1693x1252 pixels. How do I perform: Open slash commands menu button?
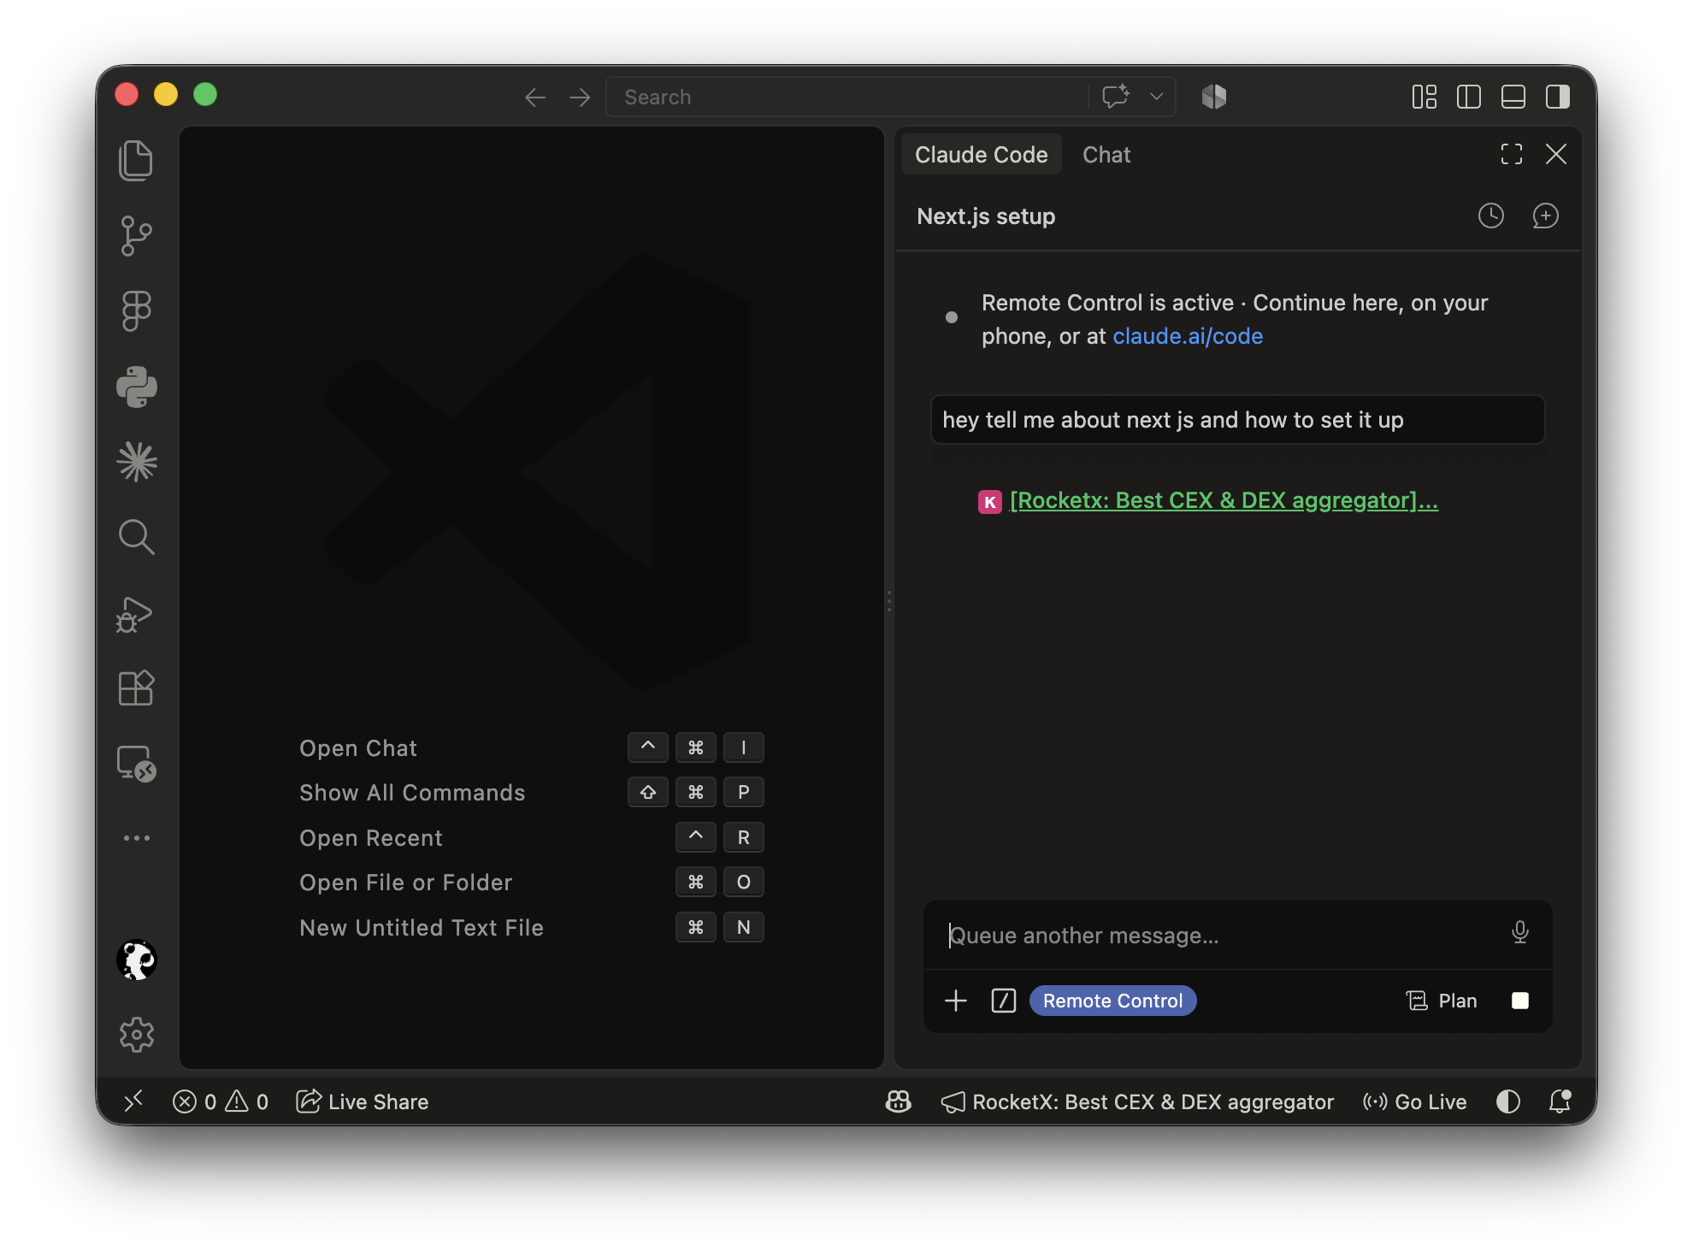click(x=1003, y=1001)
